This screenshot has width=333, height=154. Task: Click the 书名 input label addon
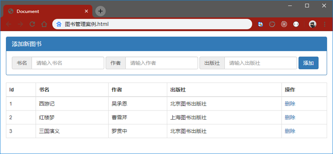point(22,63)
